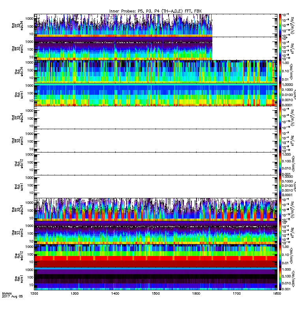Click the "the fbk edc12" y-axis title
Image resolution: width=296 pixels, height=316 pixels.
19,256
